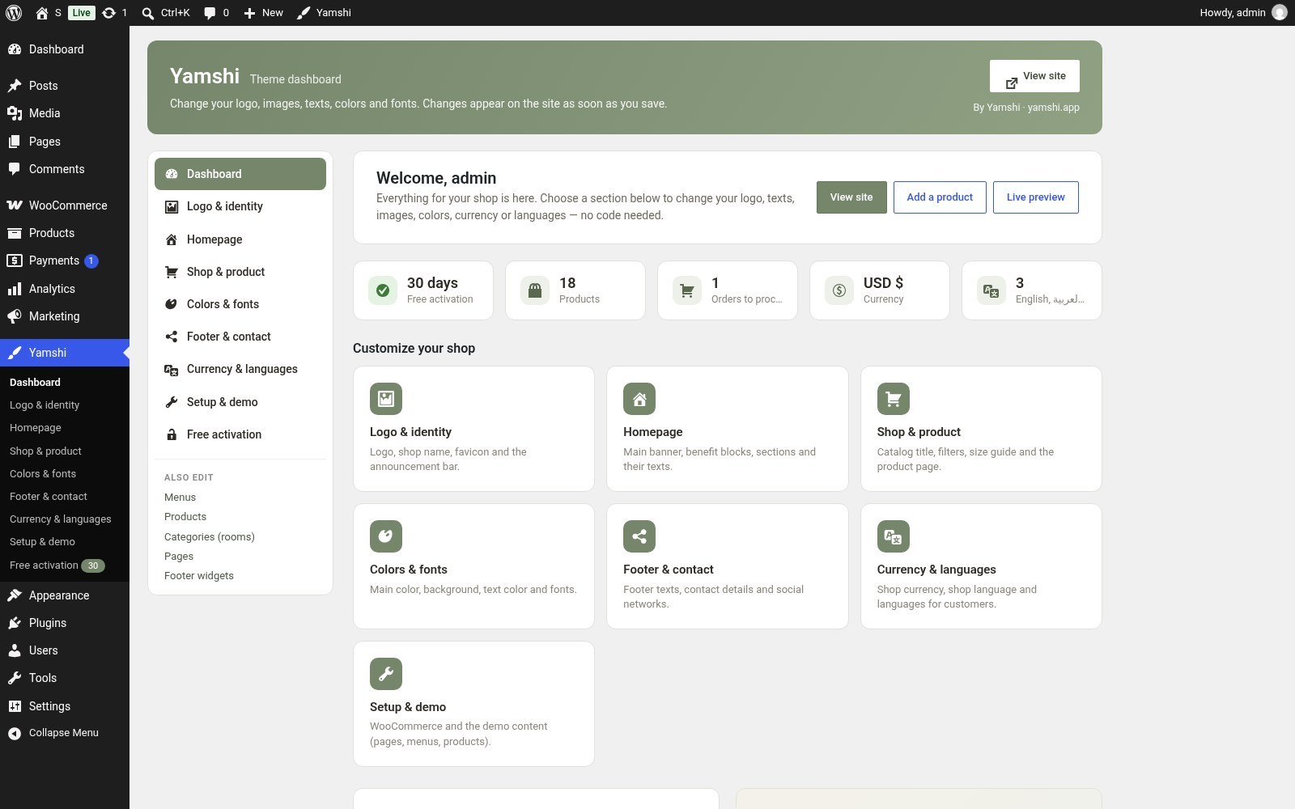Click the Colors & fonts card palette icon

coord(386,536)
